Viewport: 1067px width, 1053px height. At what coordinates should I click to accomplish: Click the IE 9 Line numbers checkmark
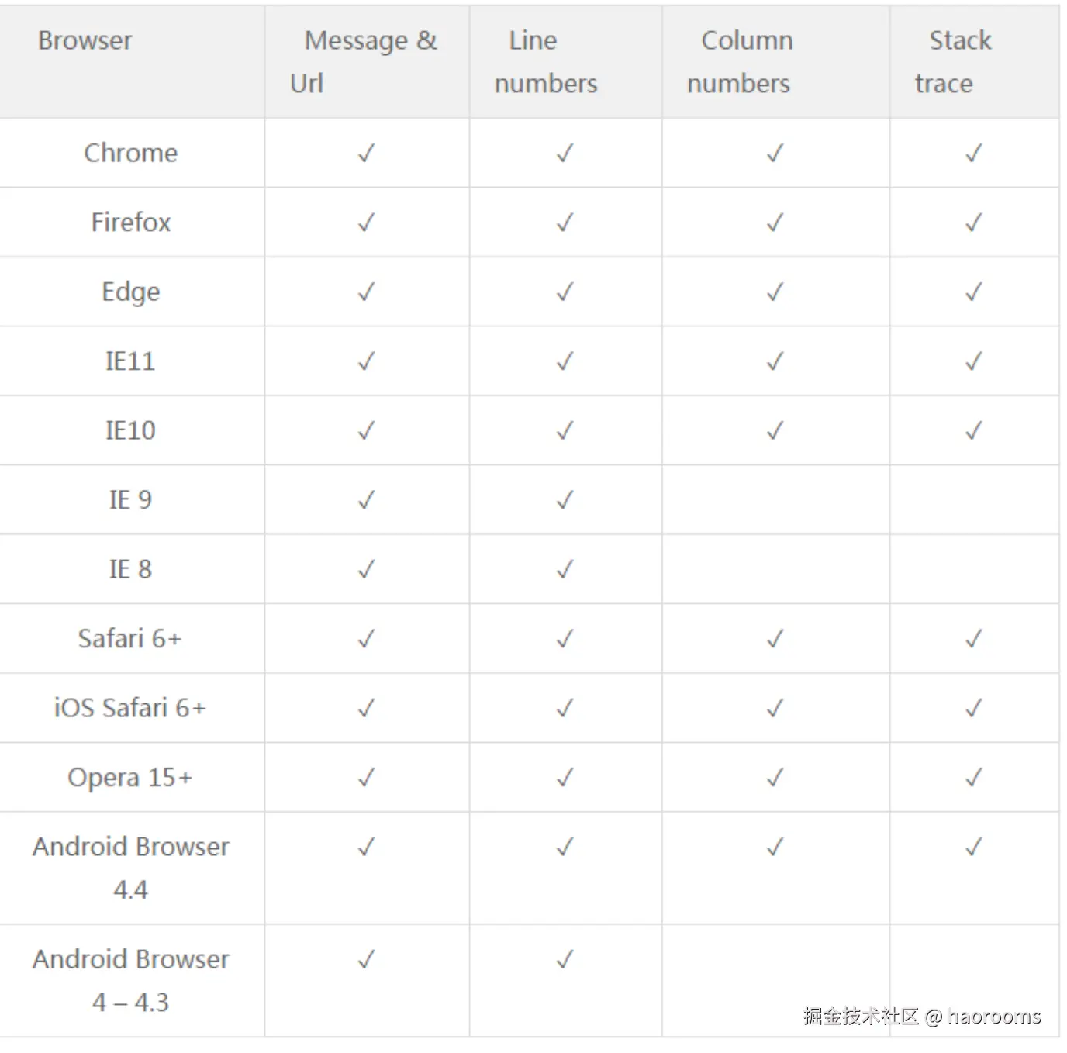(x=565, y=500)
